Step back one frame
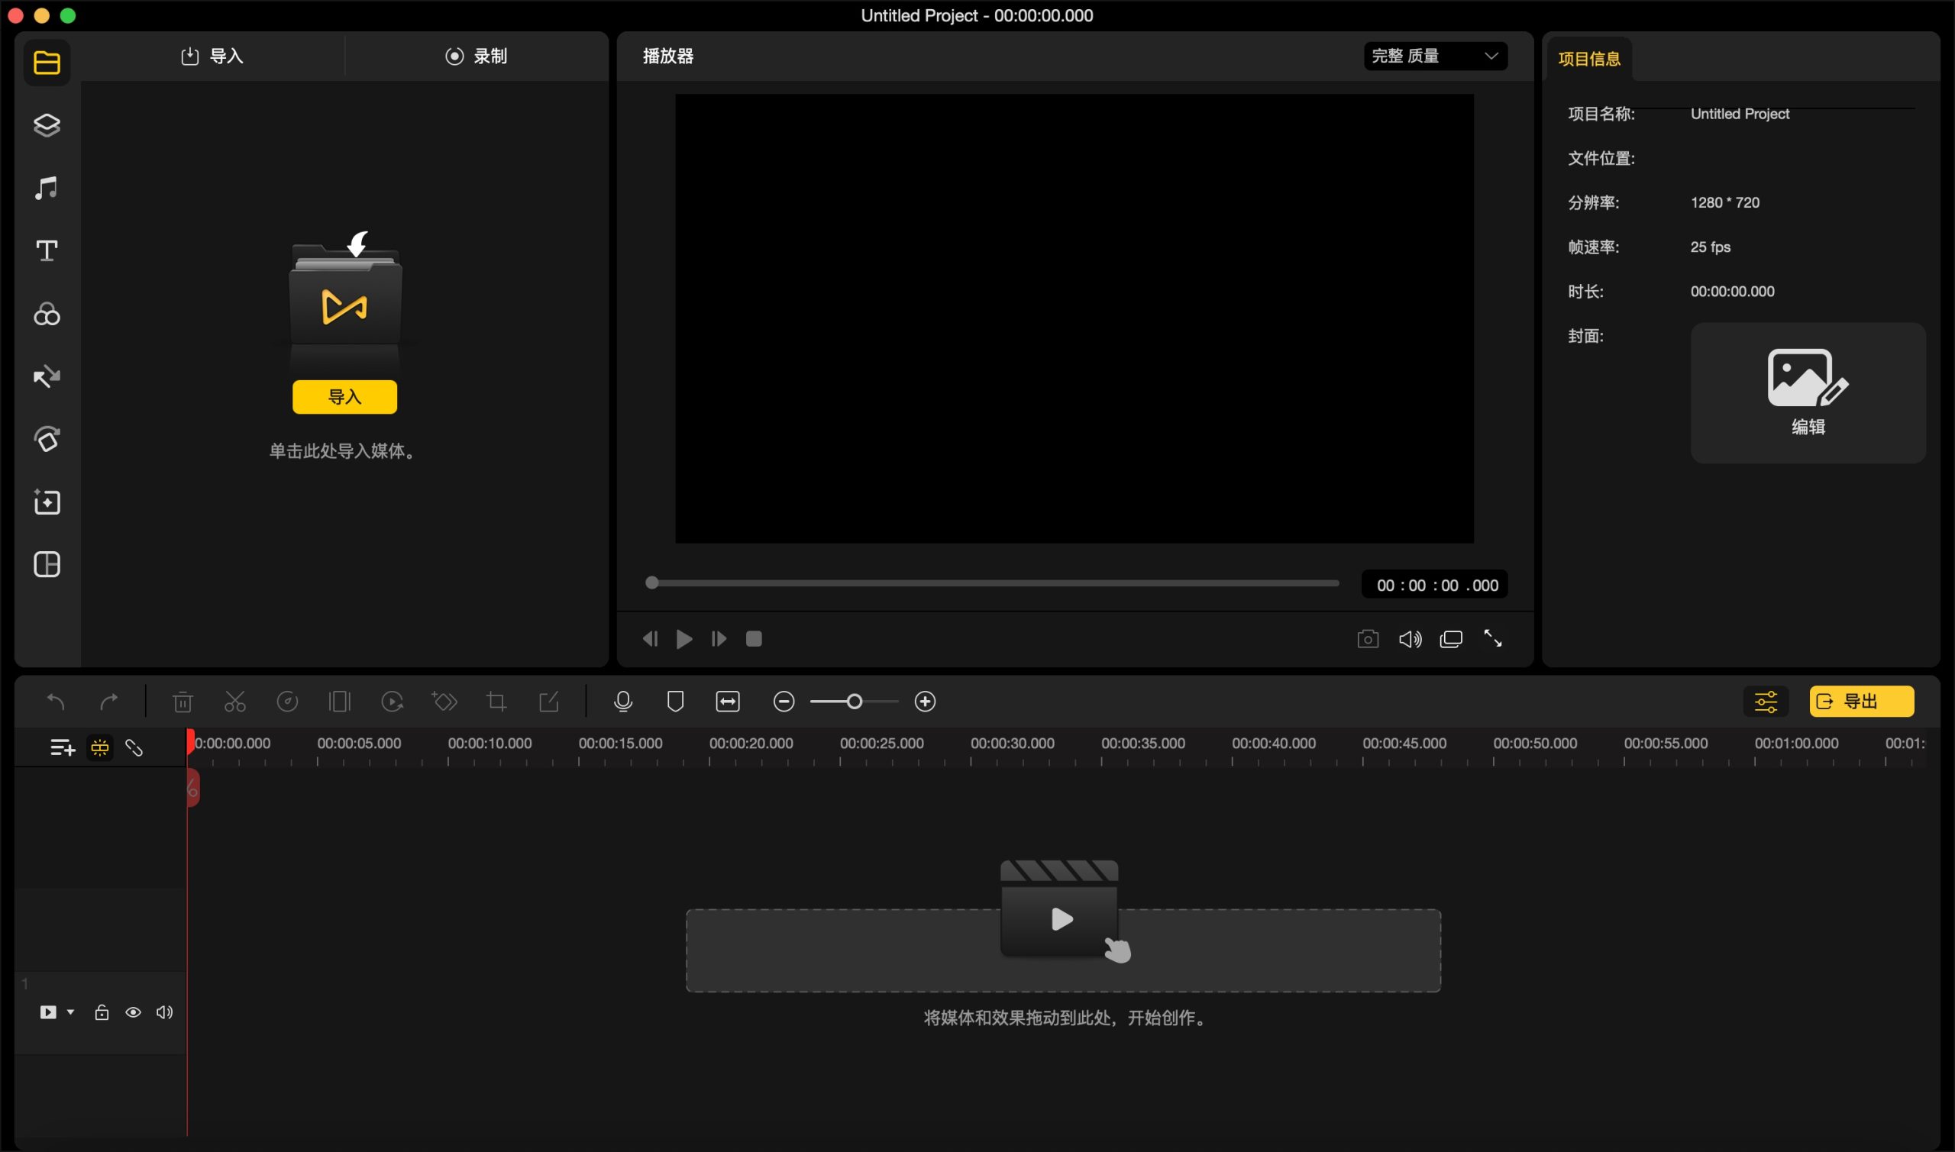 [651, 639]
